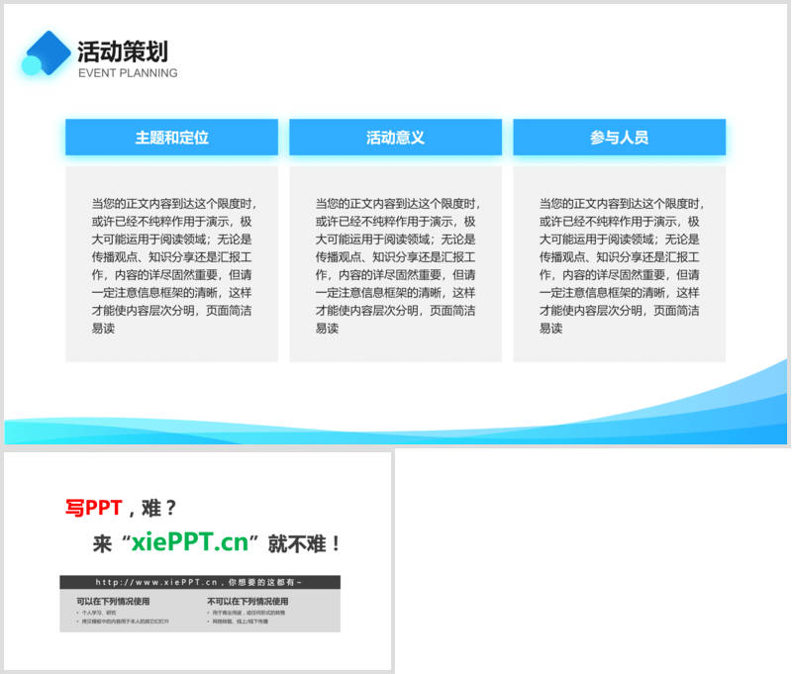This screenshot has height=674, width=792.
Task: Click the red 写PPT text
Action: (93, 508)
